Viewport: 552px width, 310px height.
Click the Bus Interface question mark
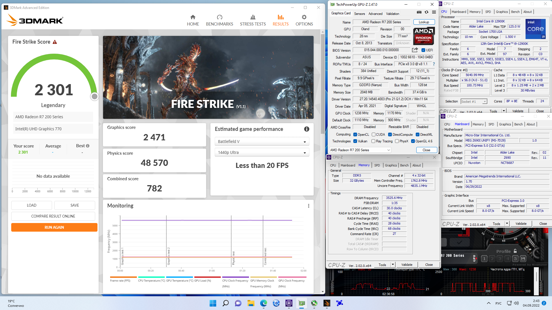click(x=434, y=64)
